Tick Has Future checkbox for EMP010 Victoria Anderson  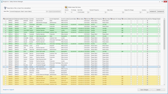pyautogui.click(x=137, y=32)
